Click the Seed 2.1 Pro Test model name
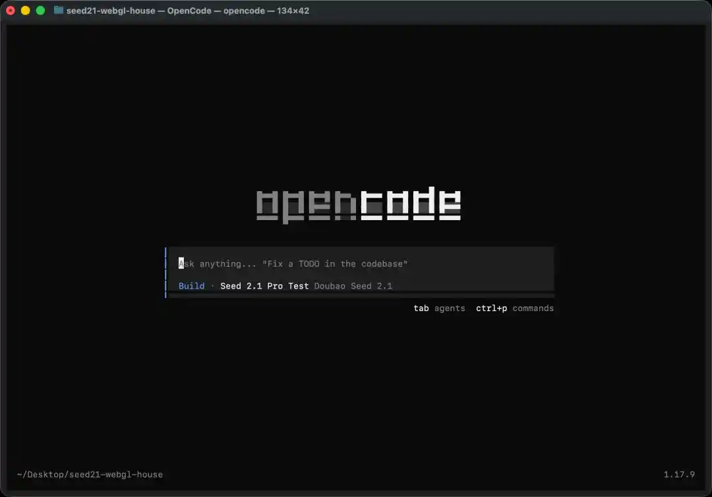712x497 pixels. 264,286
